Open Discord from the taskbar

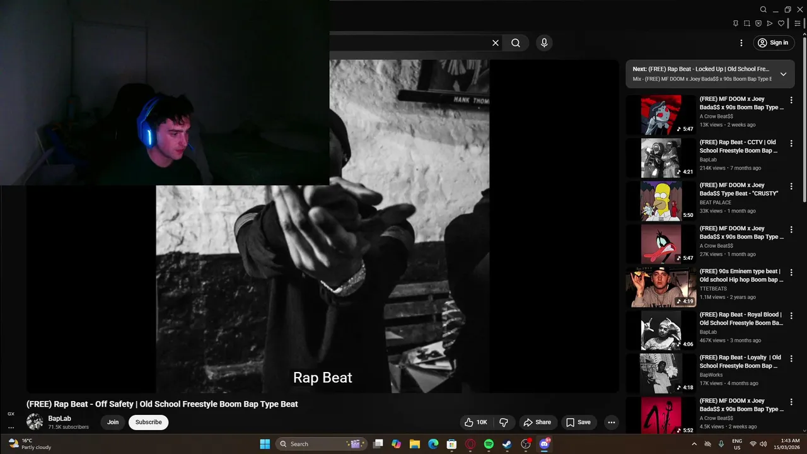544,444
